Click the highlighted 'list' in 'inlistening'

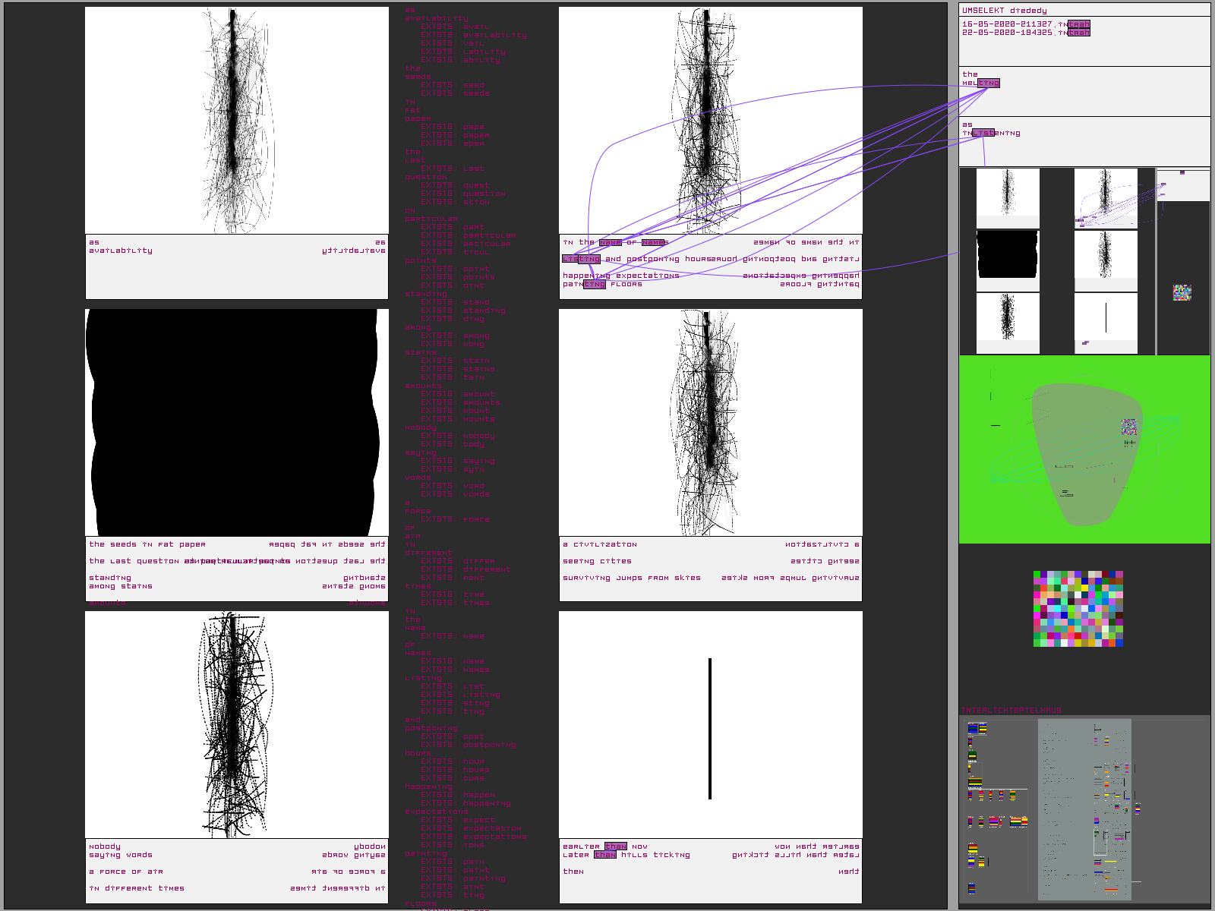[983, 133]
